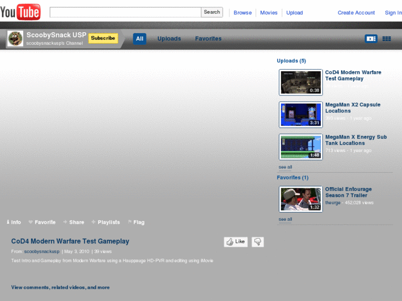Screen dimensions: 402x301
Task: Click the thumbs down dislike icon
Action: (x=258, y=241)
